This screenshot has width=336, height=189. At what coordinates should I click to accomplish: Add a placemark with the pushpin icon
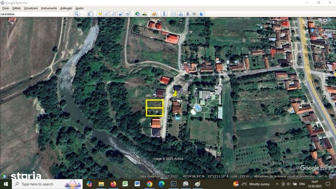click(x=100, y=14)
